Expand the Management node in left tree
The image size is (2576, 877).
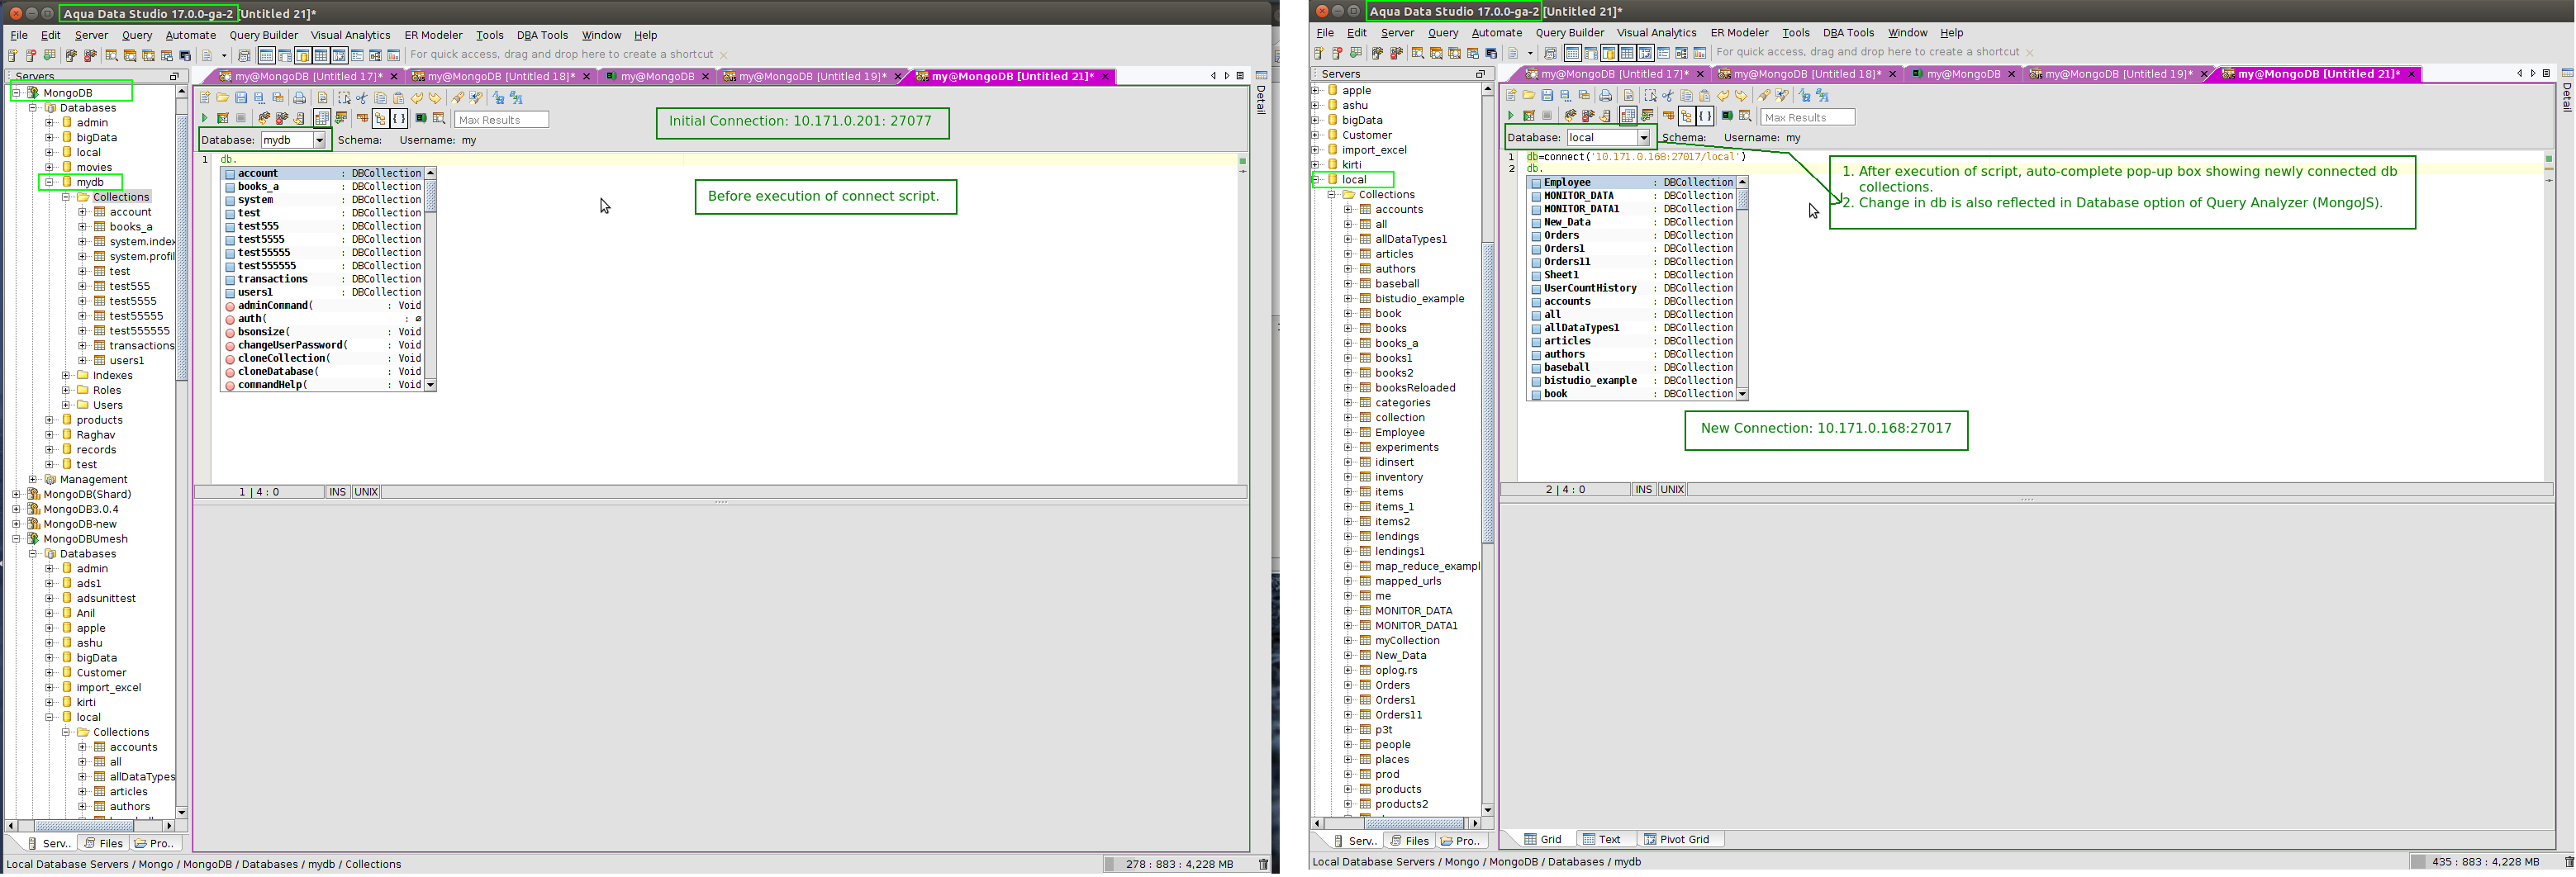33,480
